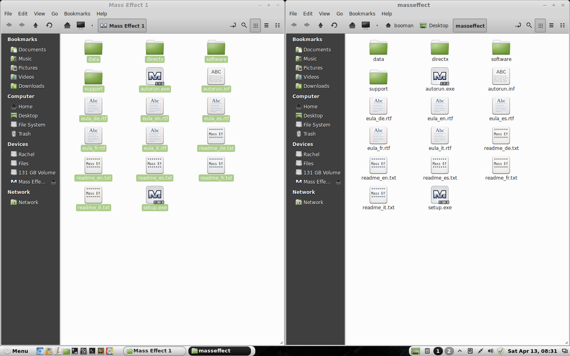Click Desktop path bar button in masseffect
The height and width of the screenshot is (356, 570).
tap(434, 26)
